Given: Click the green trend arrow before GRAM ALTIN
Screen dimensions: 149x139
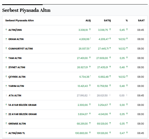Looking at the screenshot, I should pyautogui.click(x=6, y=39).
